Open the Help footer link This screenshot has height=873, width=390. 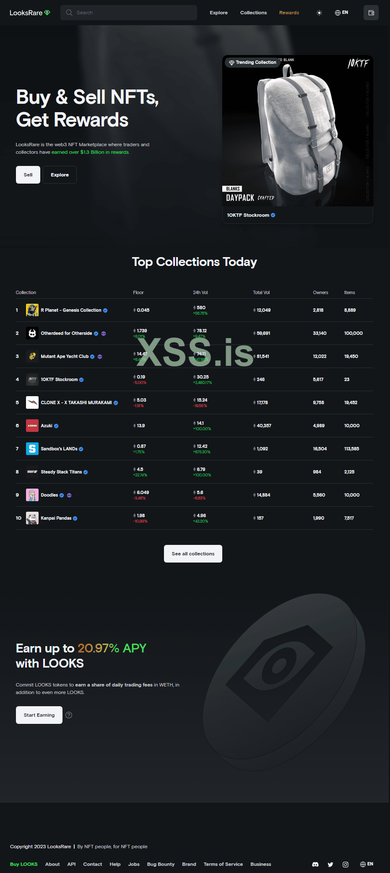[115, 864]
